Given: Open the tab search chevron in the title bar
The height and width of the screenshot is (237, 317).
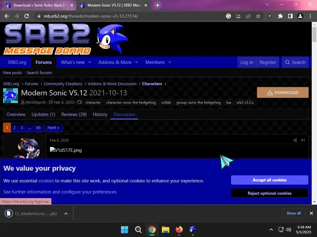Looking at the screenshot, I should 267,4.
